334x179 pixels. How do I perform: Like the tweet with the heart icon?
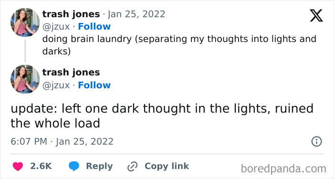[18, 167]
